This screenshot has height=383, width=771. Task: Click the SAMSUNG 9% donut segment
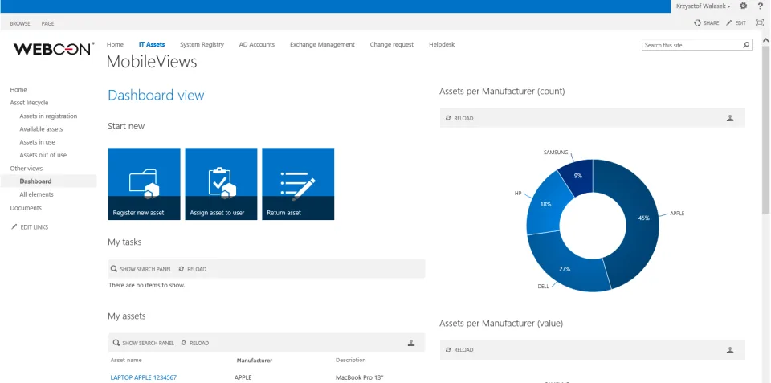[579, 174]
